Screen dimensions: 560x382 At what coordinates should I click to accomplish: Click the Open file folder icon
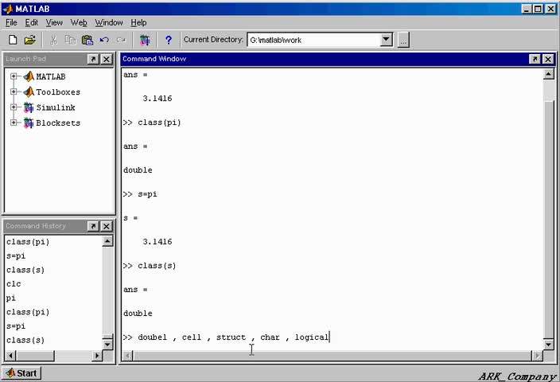tap(30, 40)
